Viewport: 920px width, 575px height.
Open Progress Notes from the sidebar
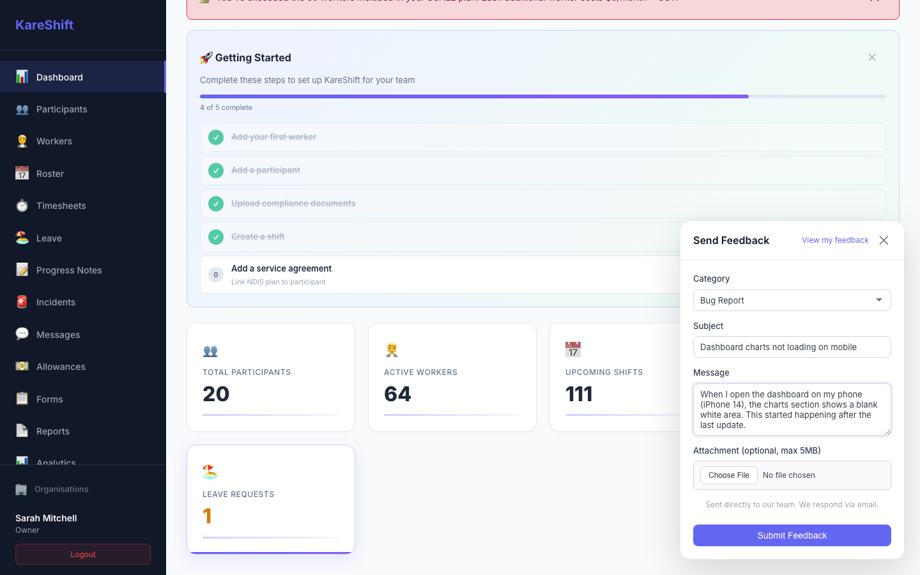pos(83,270)
